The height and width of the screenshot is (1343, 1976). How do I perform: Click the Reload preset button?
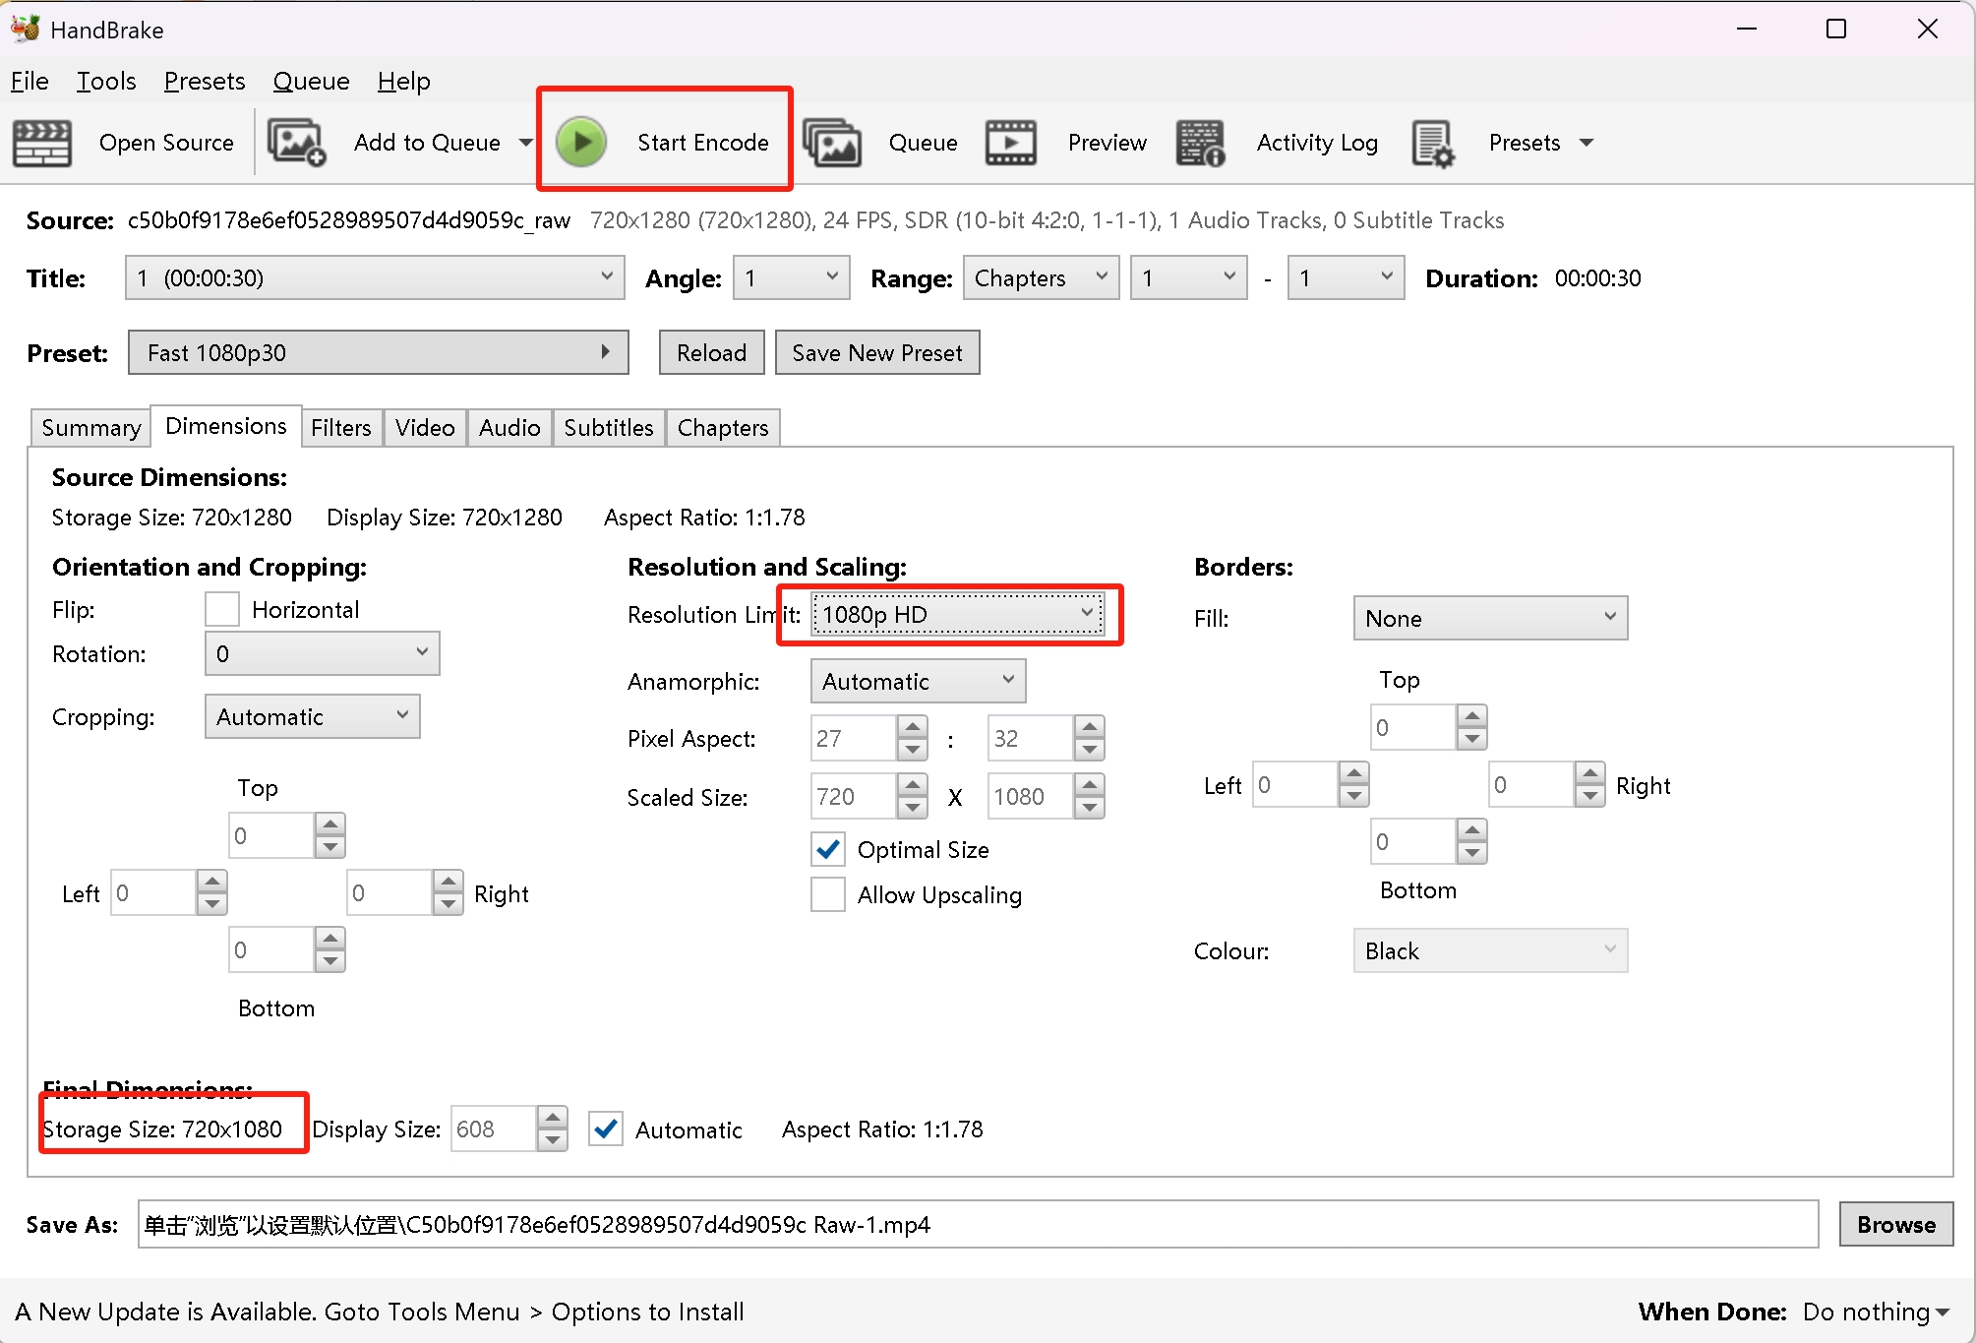tap(711, 353)
